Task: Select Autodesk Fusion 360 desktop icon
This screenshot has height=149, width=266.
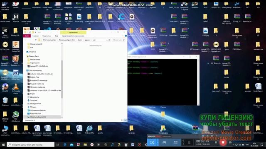Action: pos(16,46)
